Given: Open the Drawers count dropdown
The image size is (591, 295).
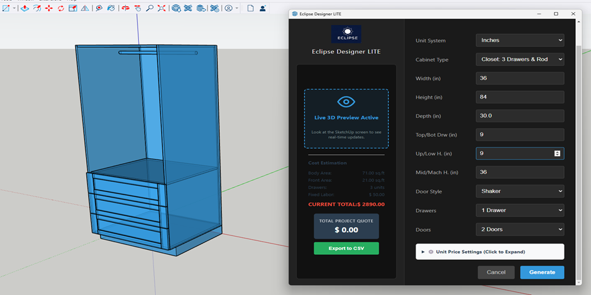Looking at the screenshot, I should 520,210.
